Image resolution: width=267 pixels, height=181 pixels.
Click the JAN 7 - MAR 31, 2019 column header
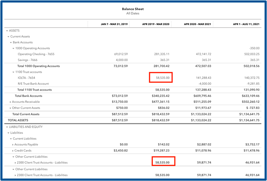tap(114, 24)
